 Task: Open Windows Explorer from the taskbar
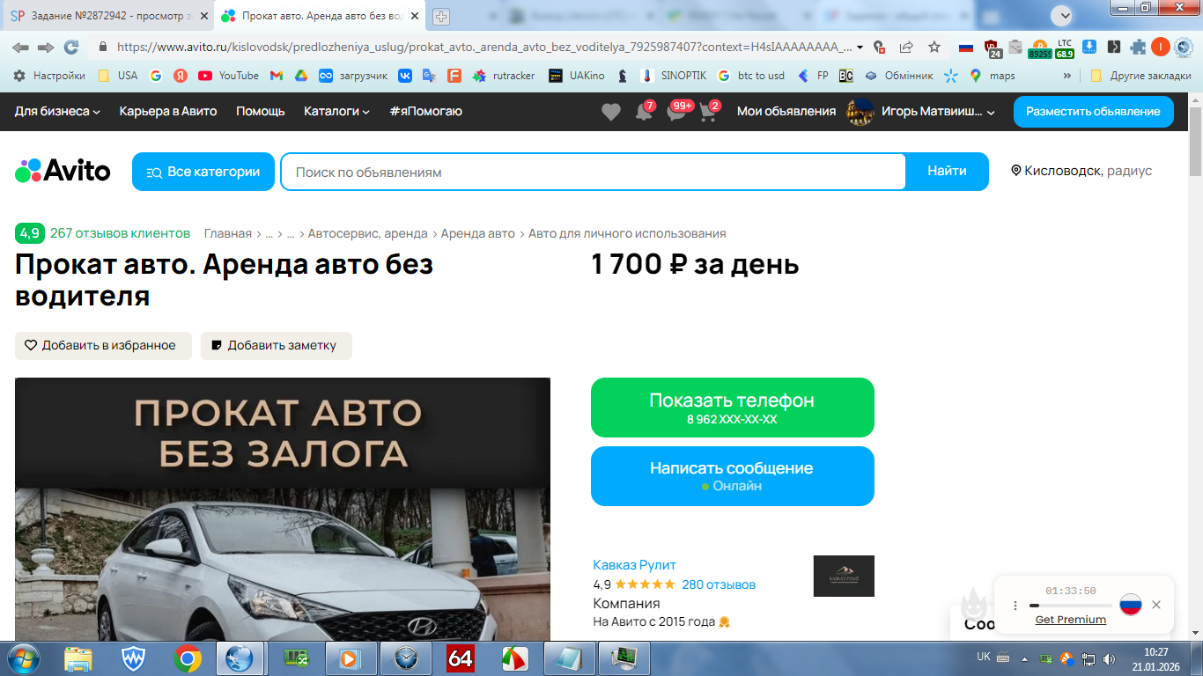click(78, 658)
